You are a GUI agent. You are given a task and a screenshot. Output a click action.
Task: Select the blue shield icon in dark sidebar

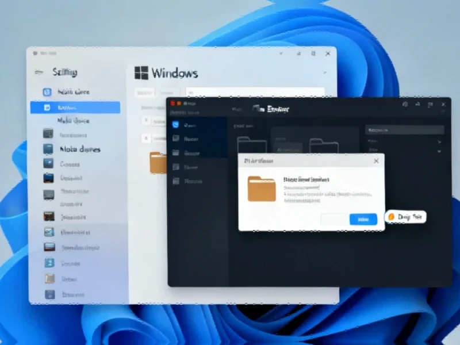pos(176,124)
